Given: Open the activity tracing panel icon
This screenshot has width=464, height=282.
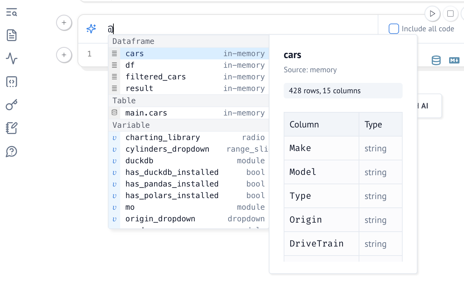Looking at the screenshot, I should pyautogui.click(x=12, y=58).
